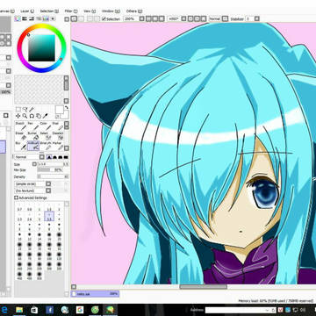
Task: Open the Others menu
Action: [x=133, y=11]
